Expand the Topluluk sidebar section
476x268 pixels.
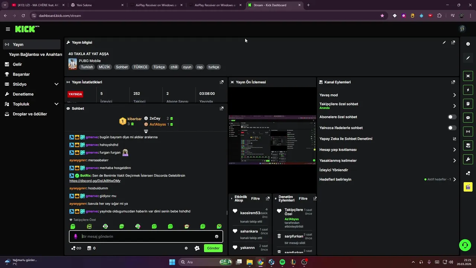coord(57,104)
